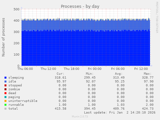The height and width of the screenshot is (120, 160).
Task: Click the 'Fri 06:00' x-axis label
Action: coord(118,69)
